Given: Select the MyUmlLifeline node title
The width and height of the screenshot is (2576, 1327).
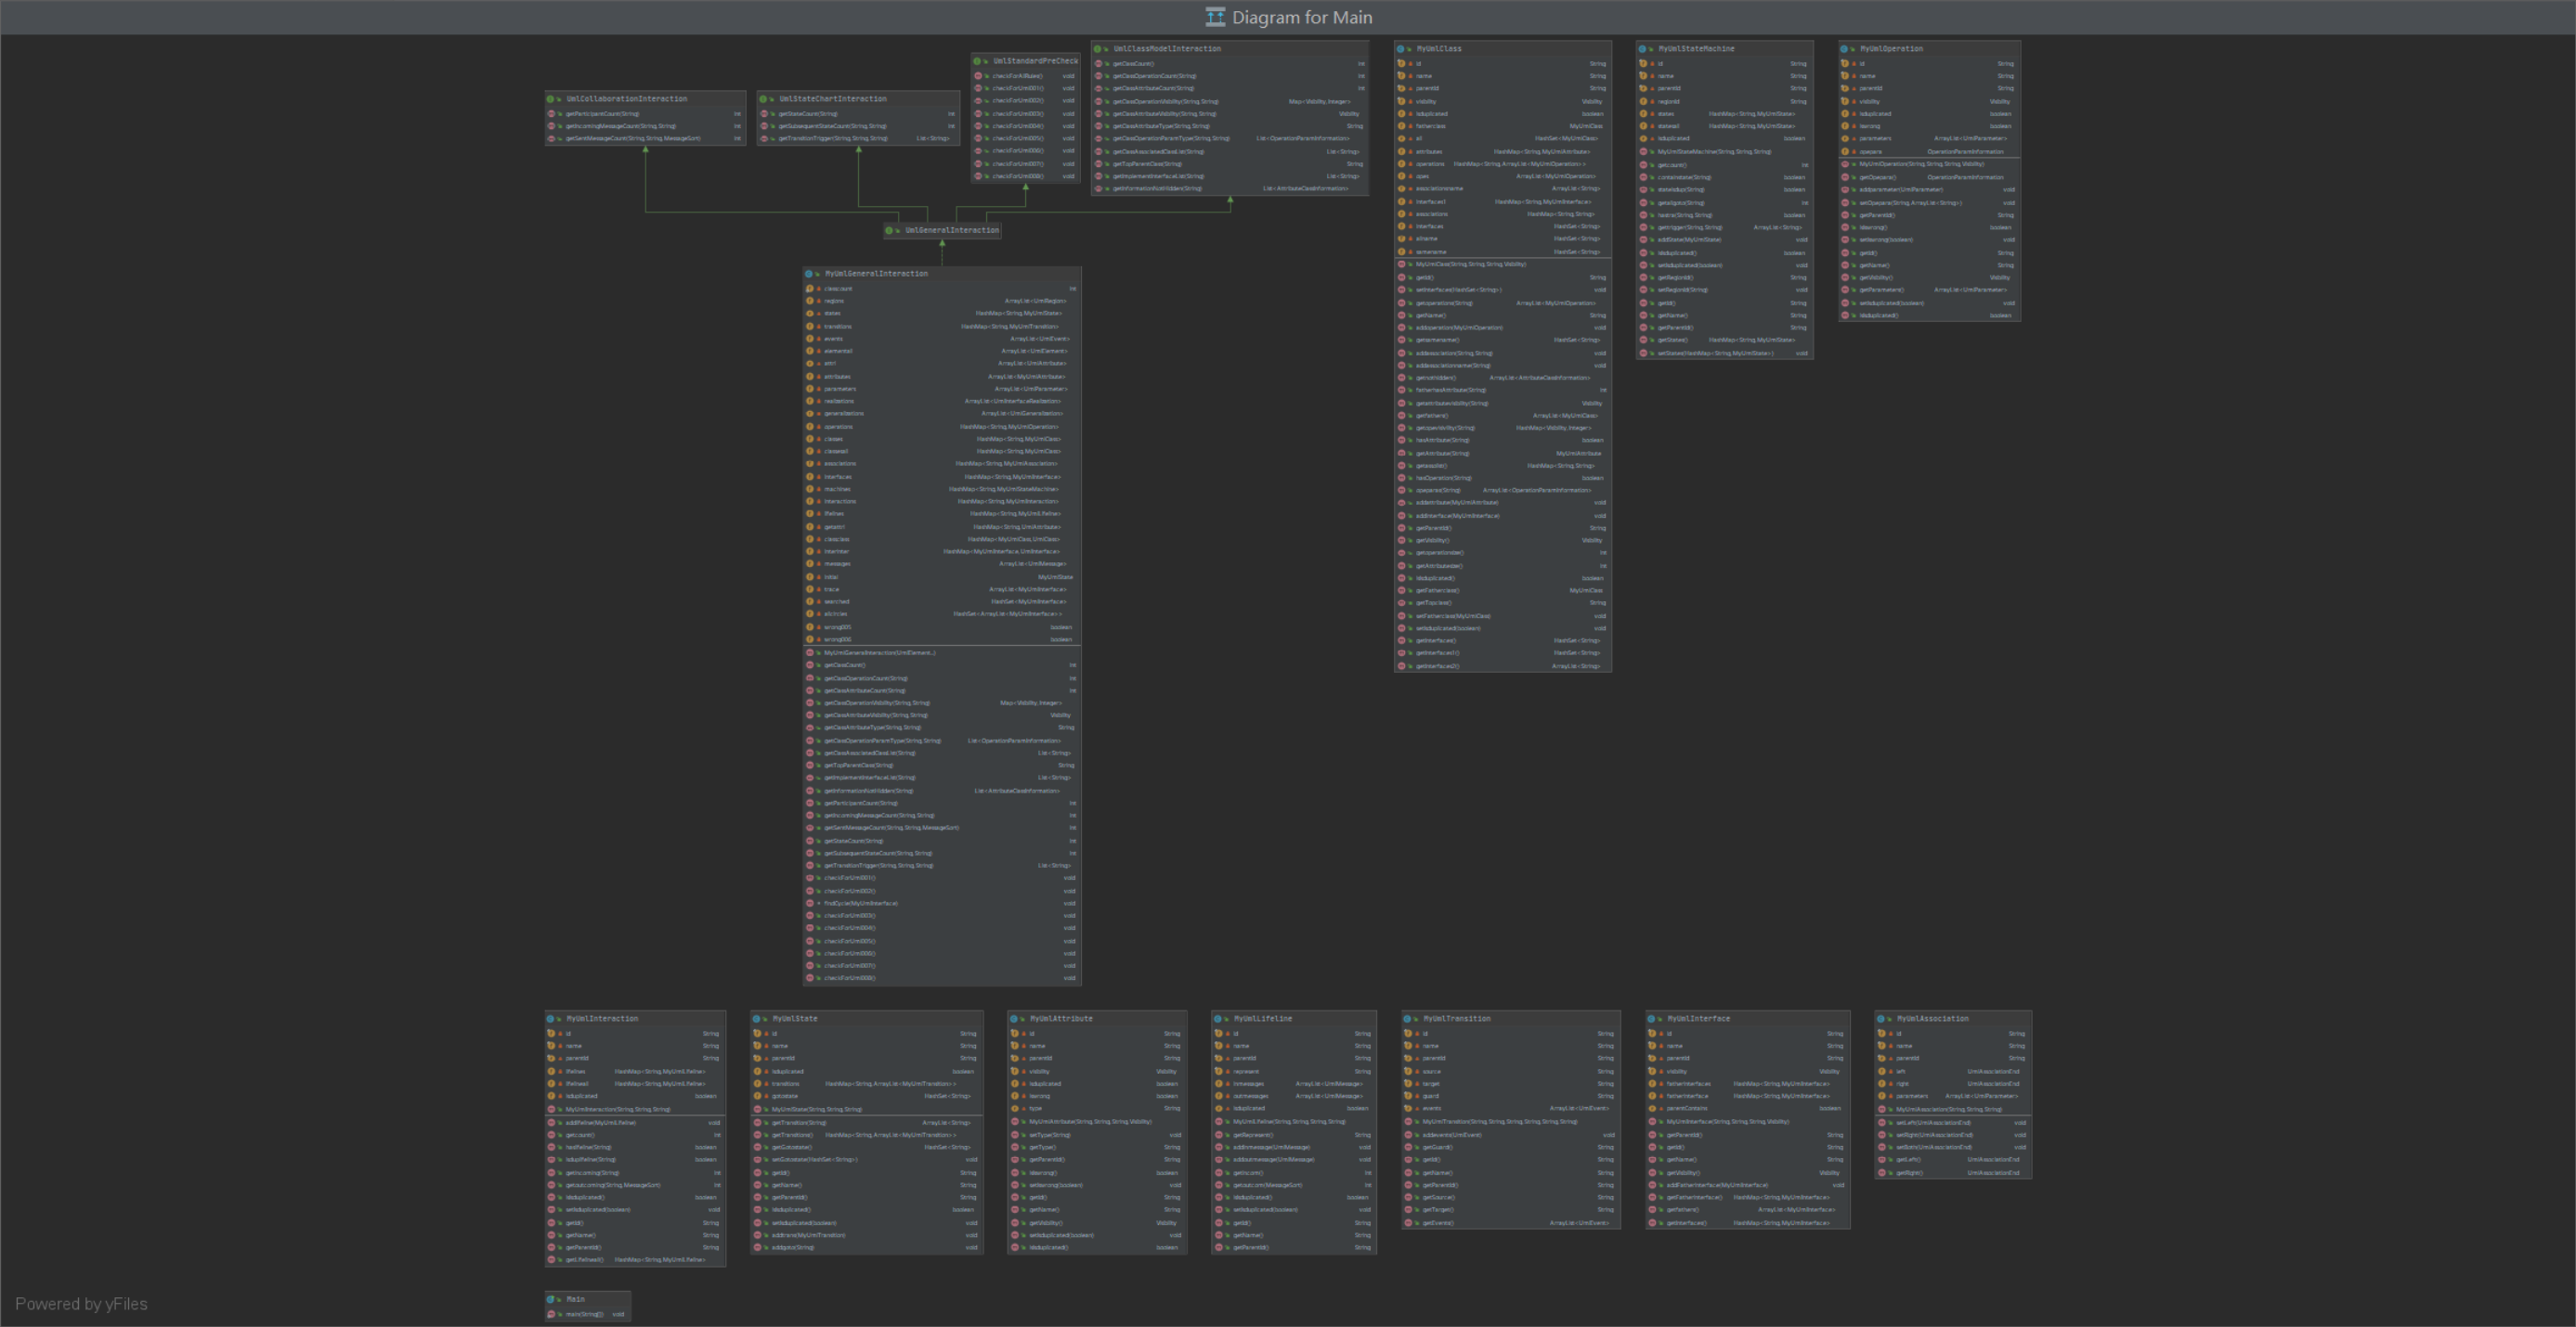Looking at the screenshot, I should pos(1263,1018).
